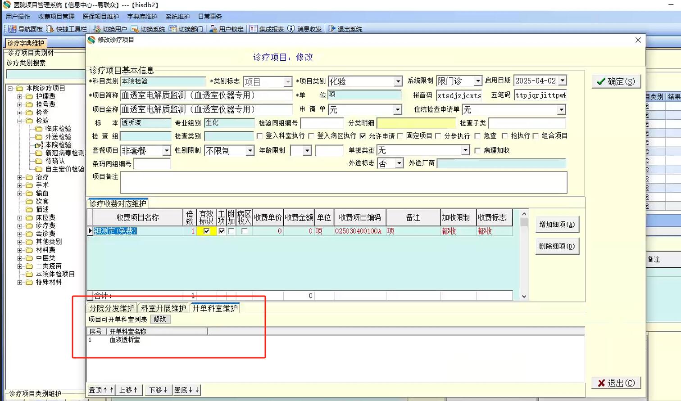Click the folder icon beside 外送检验
This screenshot has width=681, height=401.
click(39, 137)
